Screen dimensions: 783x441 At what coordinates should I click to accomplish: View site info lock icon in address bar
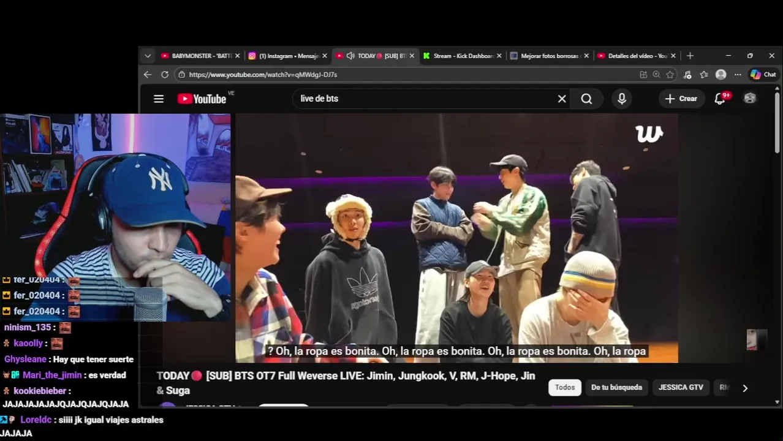click(181, 74)
